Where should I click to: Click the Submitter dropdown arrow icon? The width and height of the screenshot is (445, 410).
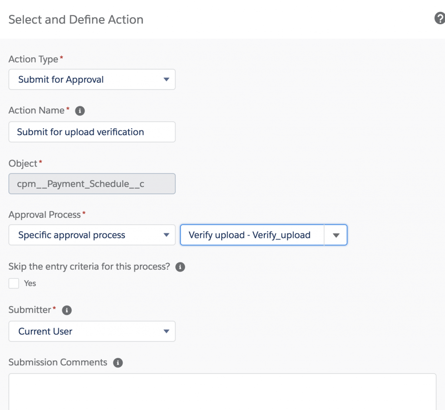coord(166,331)
